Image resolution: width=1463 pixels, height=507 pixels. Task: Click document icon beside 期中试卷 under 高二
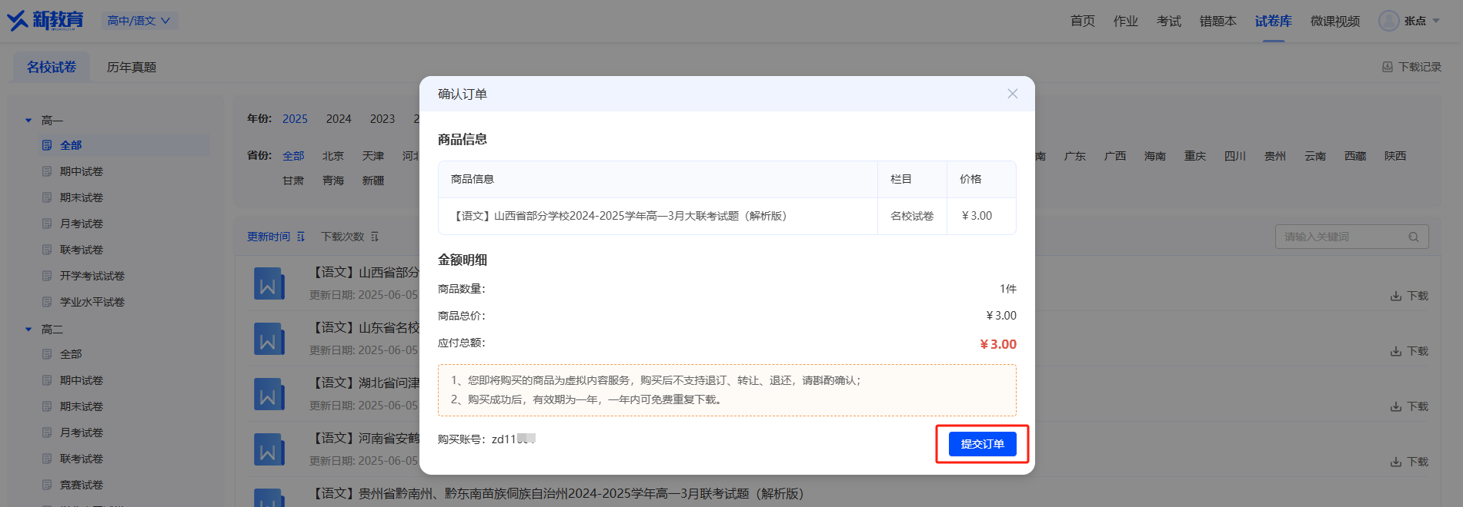(x=47, y=380)
